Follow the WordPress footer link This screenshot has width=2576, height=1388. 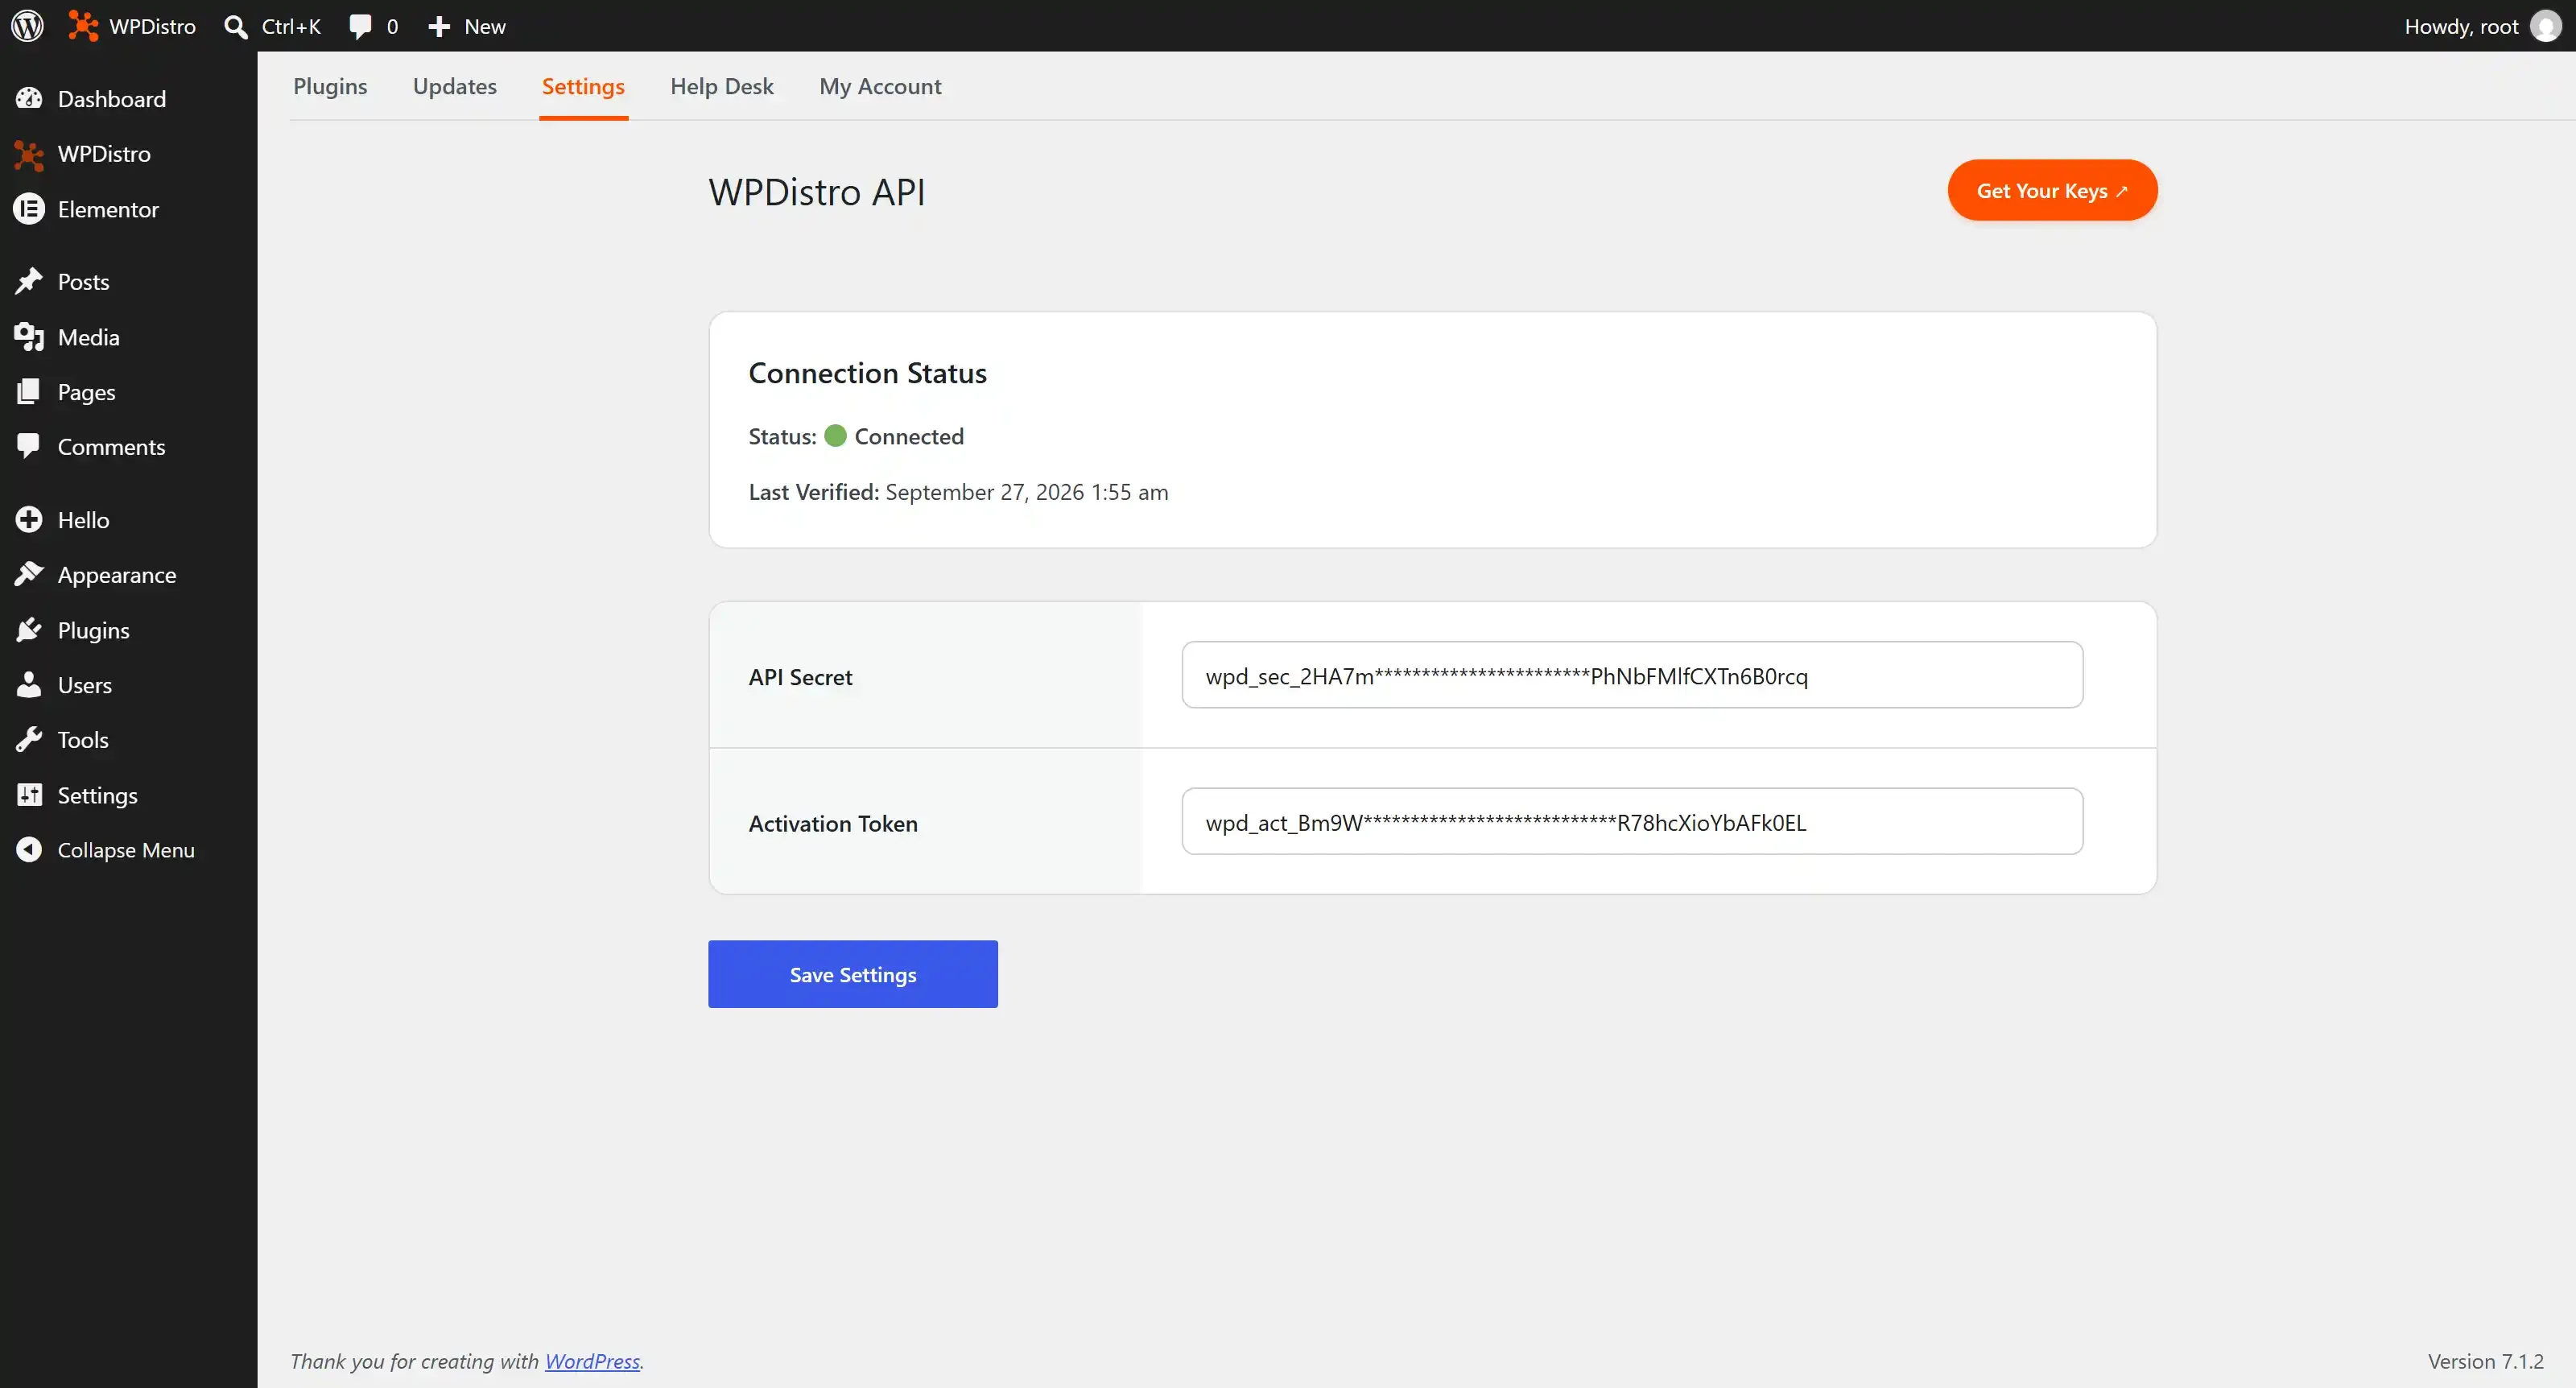tap(592, 1361)
